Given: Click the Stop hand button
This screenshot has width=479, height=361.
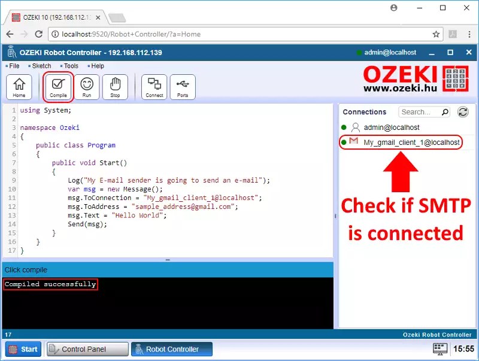Looking at the screenshot, I should [x=115, y=87].
